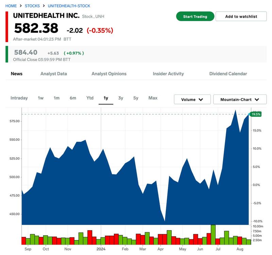
Task: Click the Aug month axis label
Action: click(x=240, y=249)
